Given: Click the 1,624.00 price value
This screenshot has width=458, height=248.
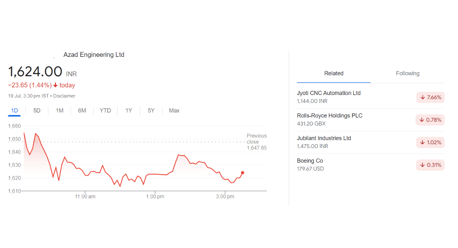Looking at the screenshot, I should [35, 72].
